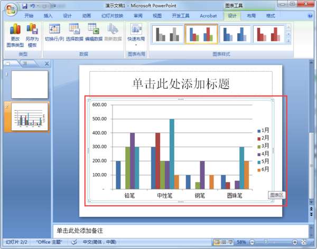The image size is (317, 249).
Task: Select the 5月 legend entry
Action: tap(263, 161)
